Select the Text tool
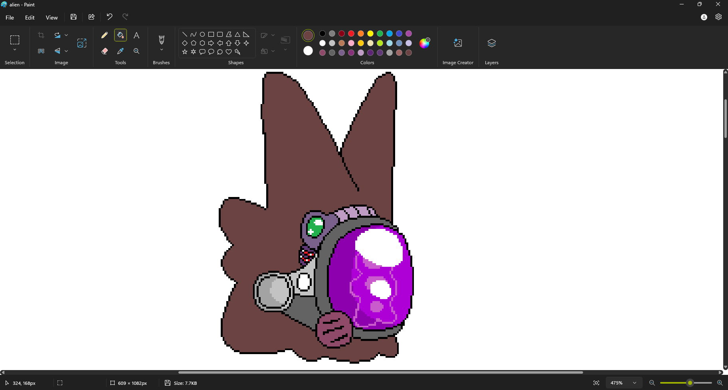Screen dimensions: 728x390 [136, 35]
